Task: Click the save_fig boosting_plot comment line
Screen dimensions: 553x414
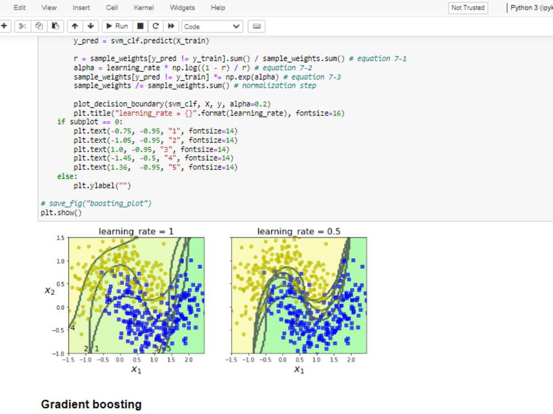Action: tap(96, 204)
